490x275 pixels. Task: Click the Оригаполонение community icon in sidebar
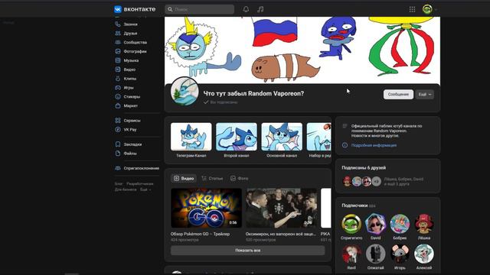point(118,168)
